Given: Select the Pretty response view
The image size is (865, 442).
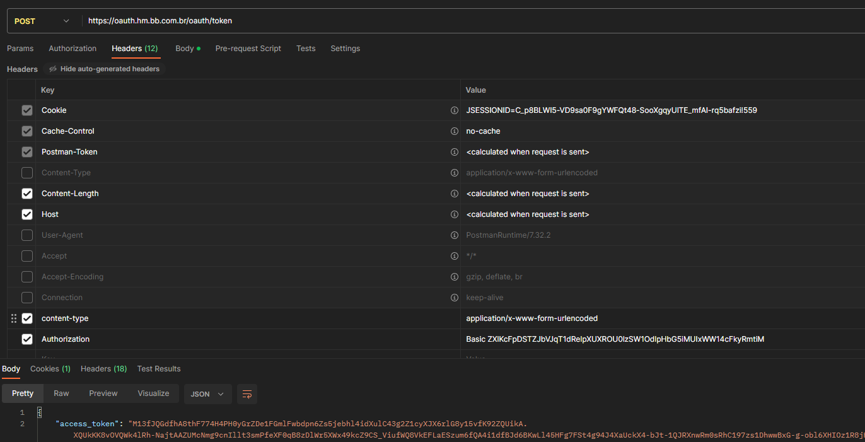Looking at the screenshot, I should pyautogui.click(x=23, y=393).
